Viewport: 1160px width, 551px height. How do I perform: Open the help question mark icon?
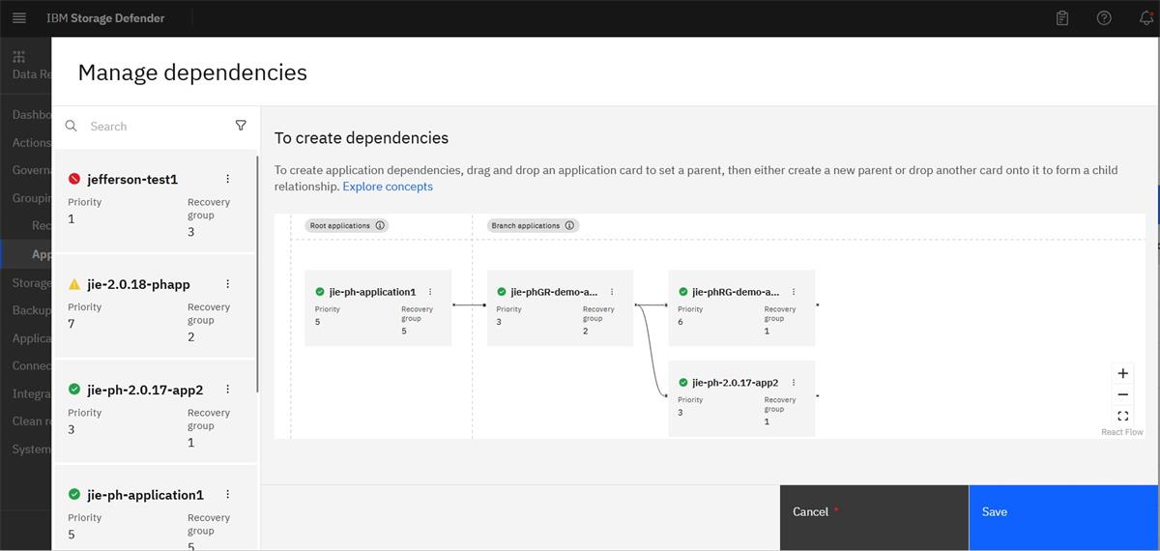(x=1104, y=18)
